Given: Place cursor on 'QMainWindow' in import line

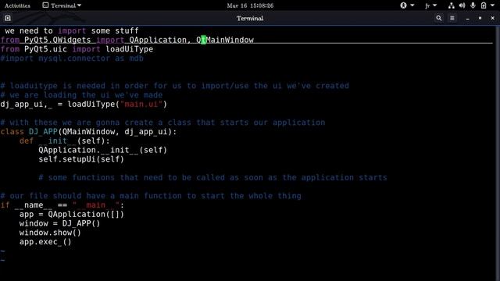Looking at the screenshot, I should [x=225, y=40].
